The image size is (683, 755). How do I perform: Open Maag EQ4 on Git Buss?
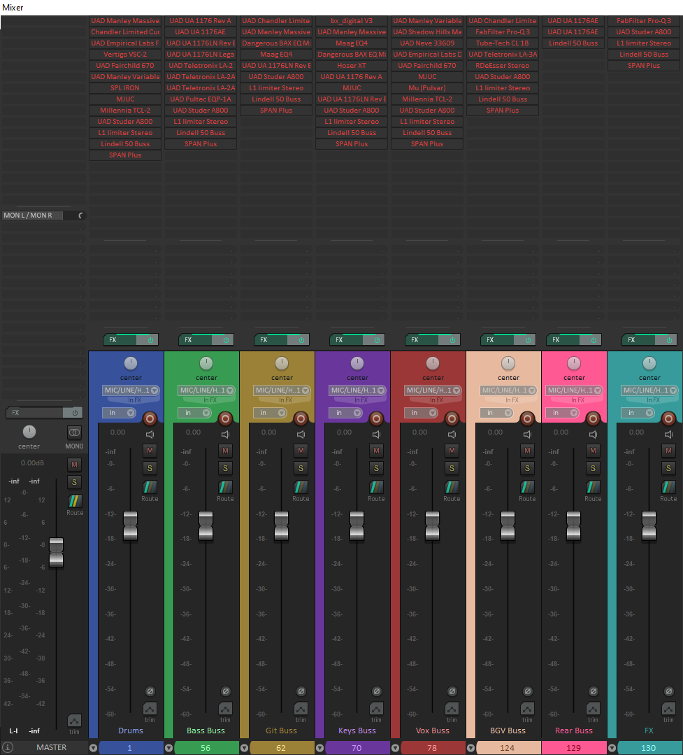point(276,55)
